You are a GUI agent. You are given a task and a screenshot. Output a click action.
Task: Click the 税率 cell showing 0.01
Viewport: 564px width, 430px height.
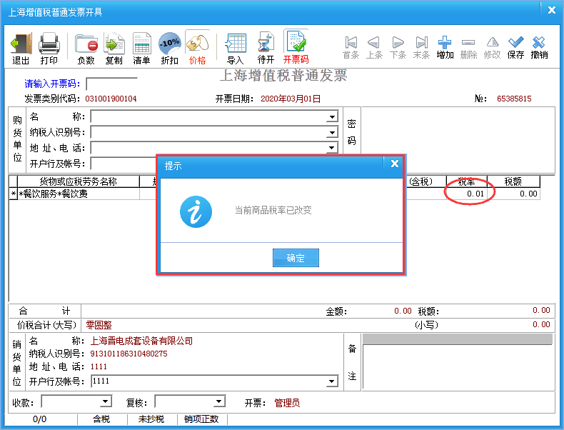click(x=466, y=194)
